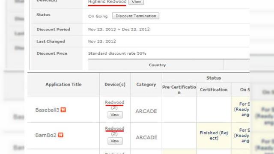Screen dimensions: 274x154
Task: Select the BamBo2 application title
Action: pyautogui.click(x=46, y=135)
